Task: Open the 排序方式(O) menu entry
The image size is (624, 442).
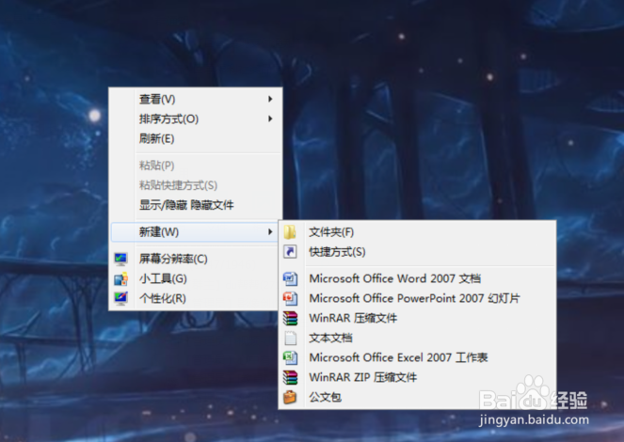Action: coord(196,118)
